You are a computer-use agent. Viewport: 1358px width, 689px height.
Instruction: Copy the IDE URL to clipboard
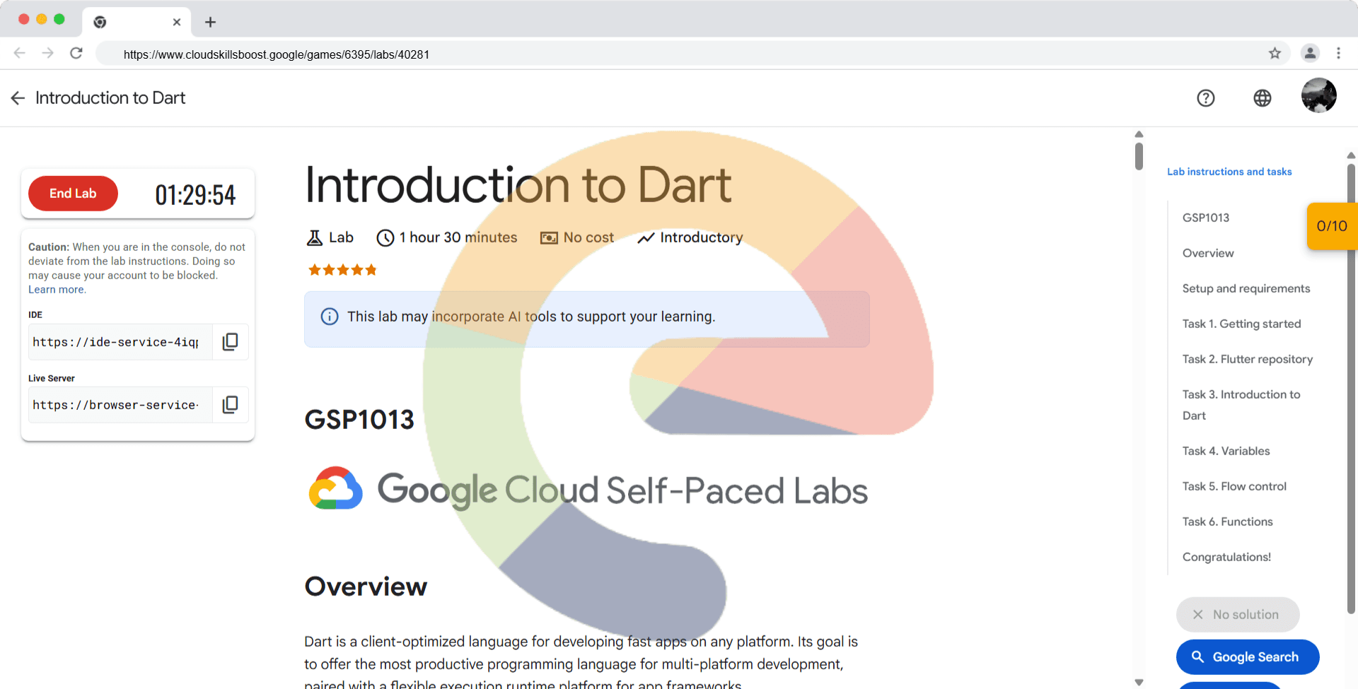(230, 342)
